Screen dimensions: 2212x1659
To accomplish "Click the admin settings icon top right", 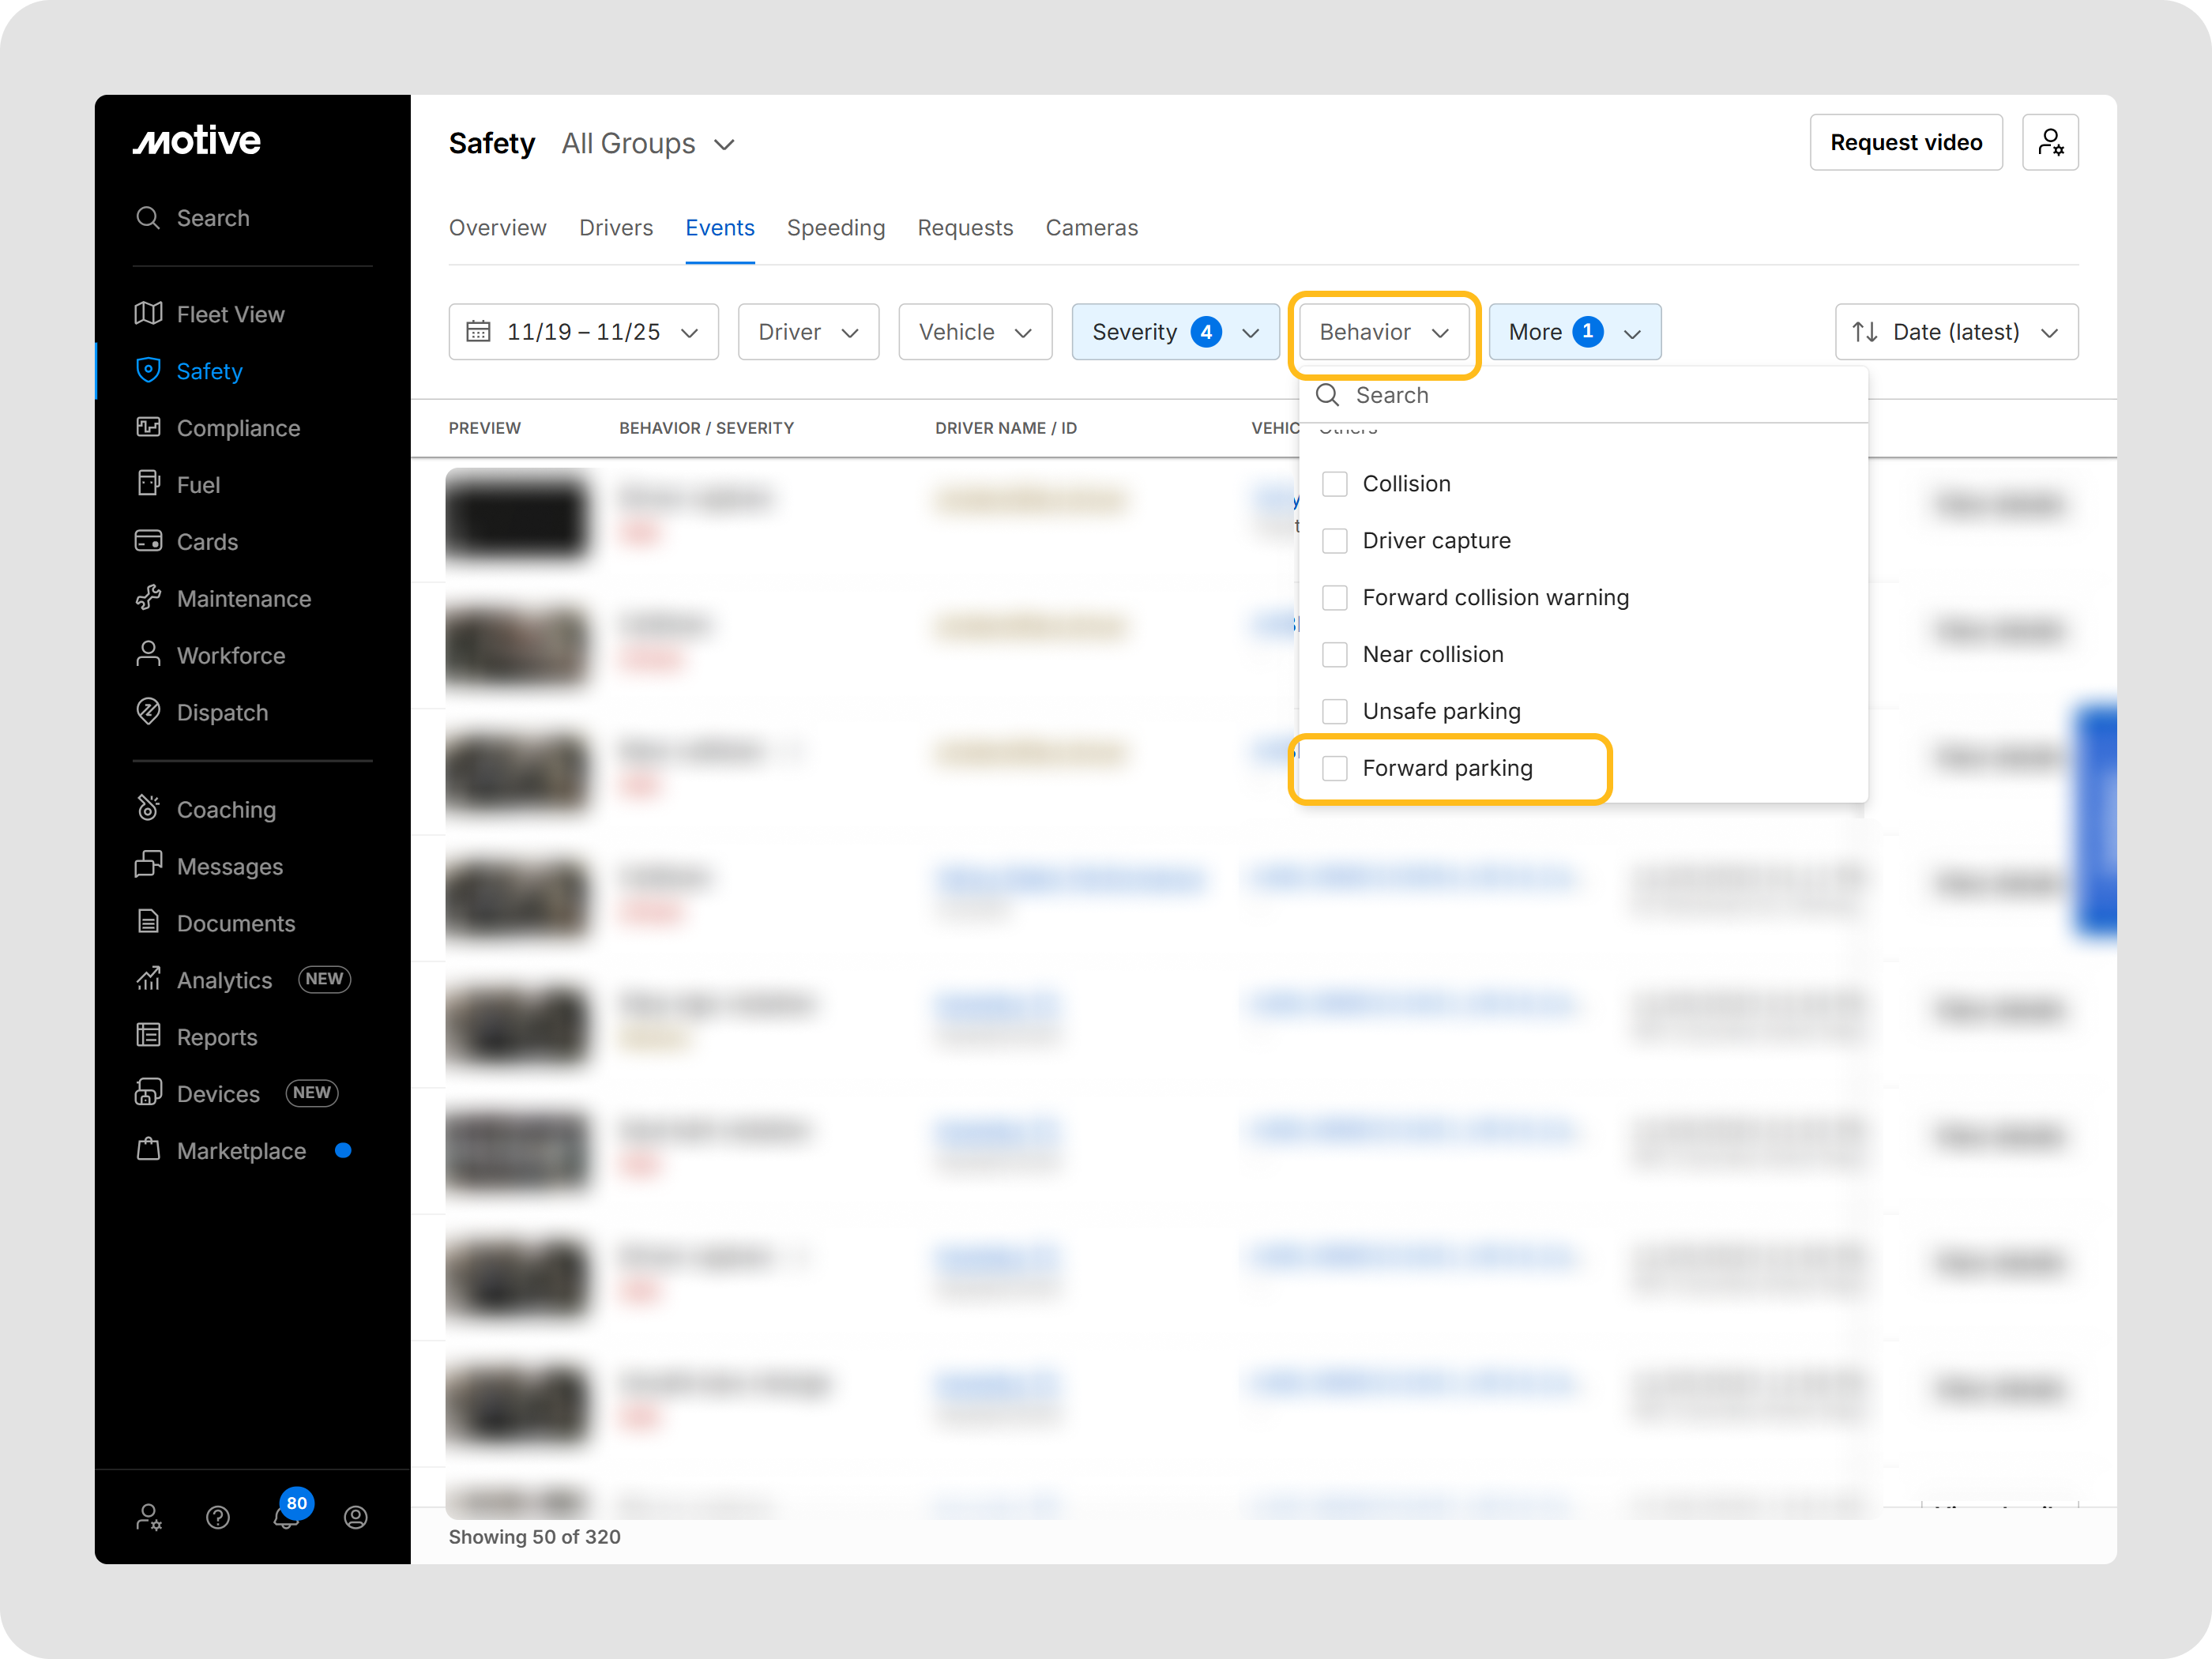I will [2050, 142].
